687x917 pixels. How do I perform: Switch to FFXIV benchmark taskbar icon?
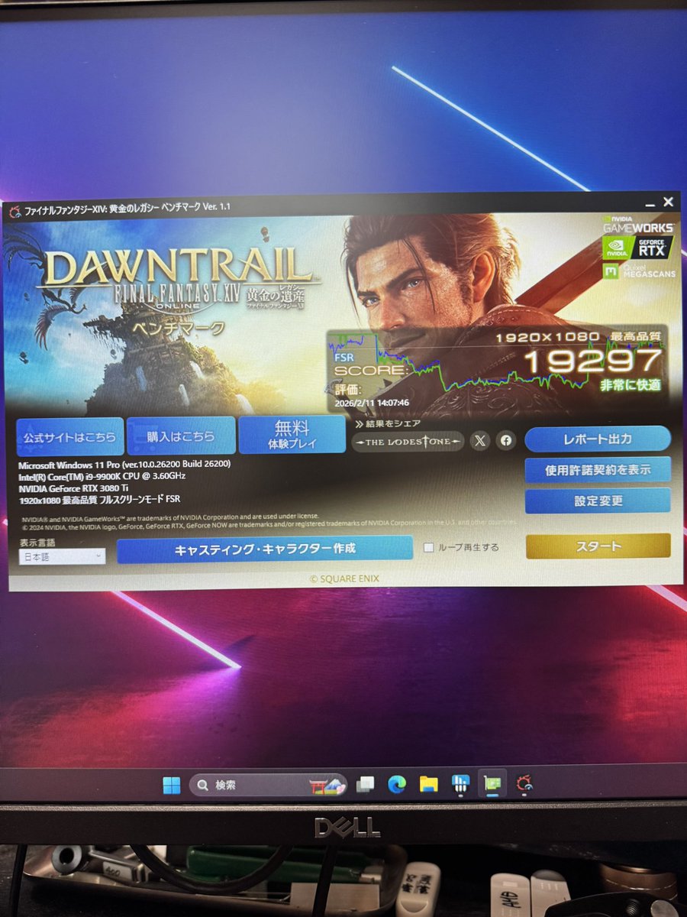(524, 783)
